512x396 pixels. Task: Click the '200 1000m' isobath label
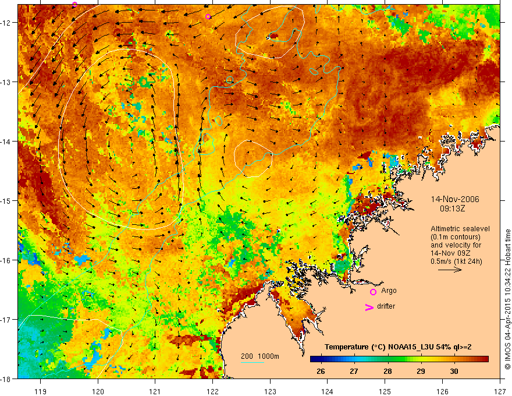pyautogui.click(x=260, y=356)
